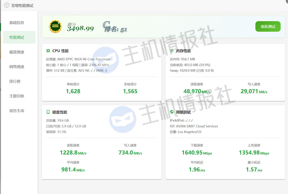This screenshot has width=288, height=194.
Task: Click the memory read speed 48,970 MB/s
Action: tap(197, 91)
